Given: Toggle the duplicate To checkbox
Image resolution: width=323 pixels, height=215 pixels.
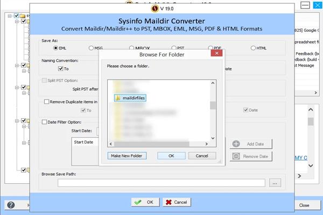Looking at the screenshot, I should pos(83,110).
